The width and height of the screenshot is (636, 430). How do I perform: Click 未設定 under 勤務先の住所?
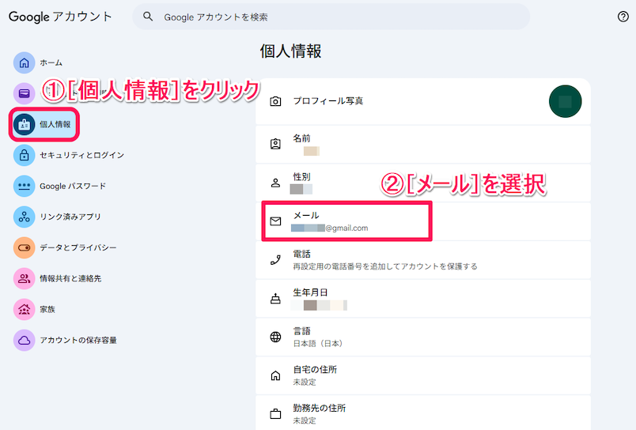(305, 421)
